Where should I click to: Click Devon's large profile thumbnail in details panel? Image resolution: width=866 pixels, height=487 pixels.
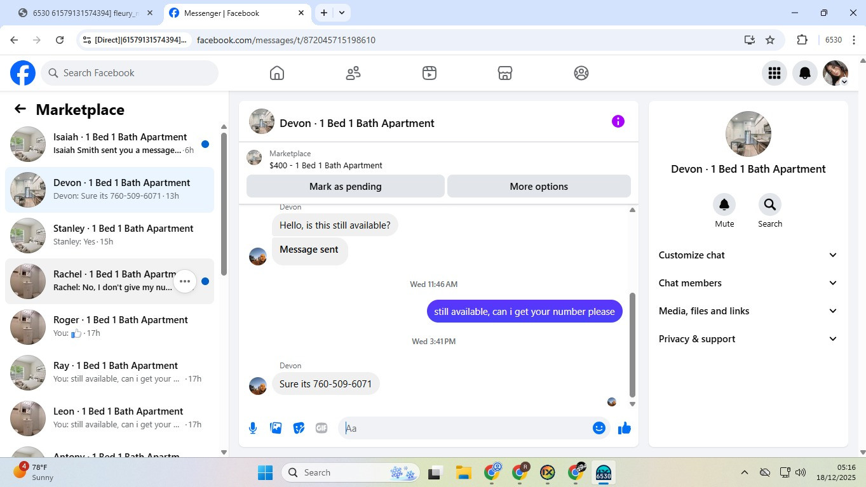pos(748,134)
